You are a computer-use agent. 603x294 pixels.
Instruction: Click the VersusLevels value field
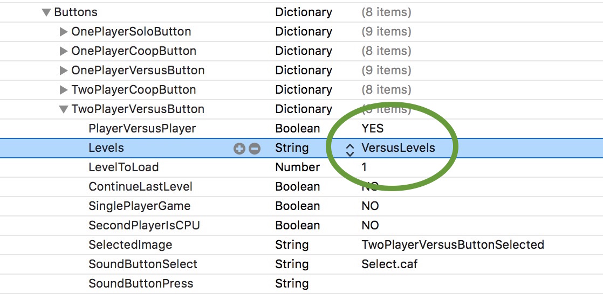398,148
